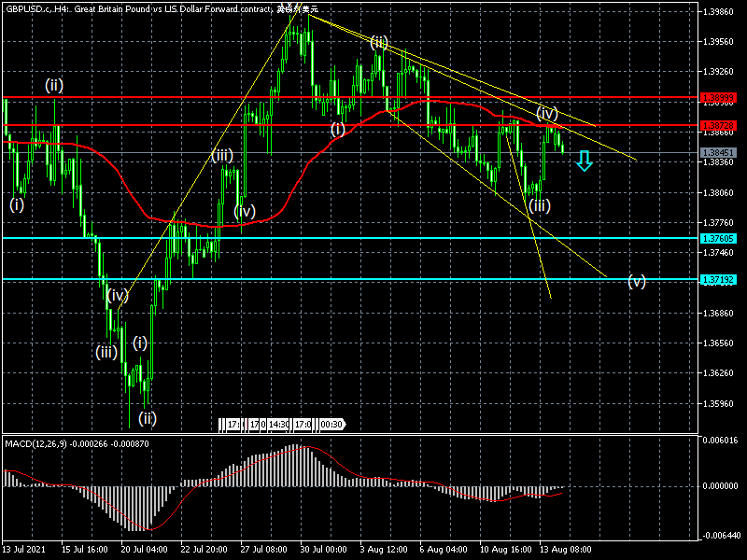Screen dimensions: 747x560
Task: Select the (v) wave label
Action: (x=636, y=281)
